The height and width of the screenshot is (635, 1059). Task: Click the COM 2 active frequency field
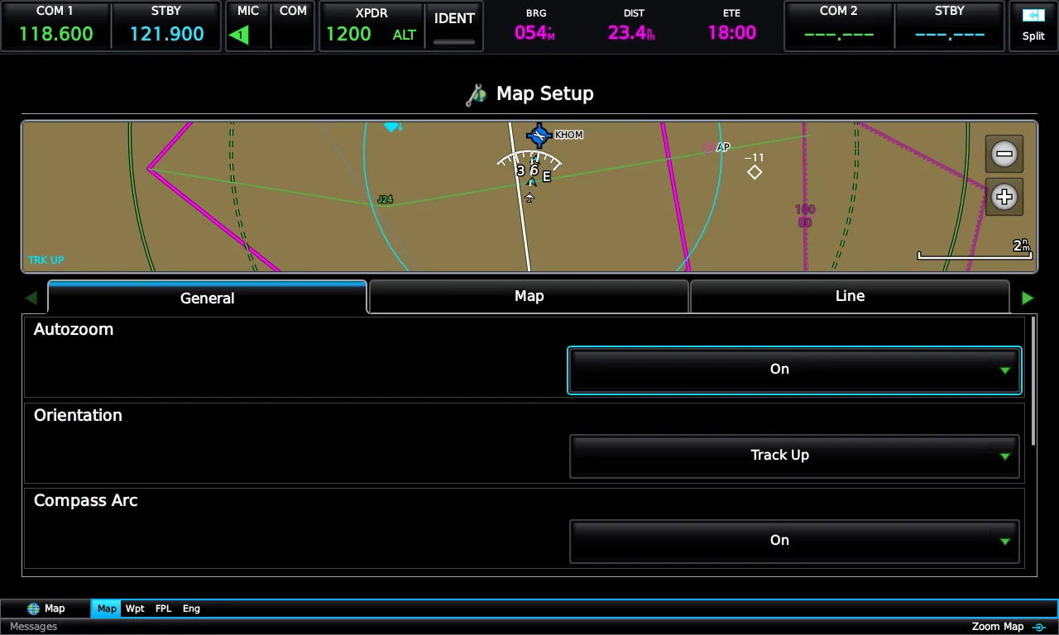(x=838, y=26)
